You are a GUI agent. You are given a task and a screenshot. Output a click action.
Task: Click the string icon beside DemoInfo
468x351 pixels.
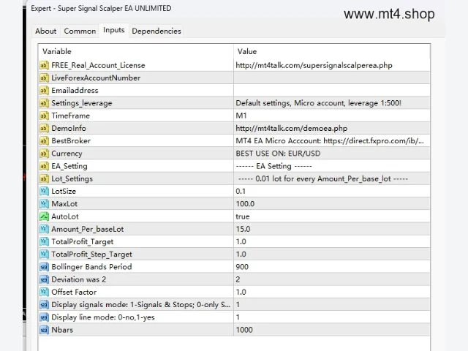(x=44, y=128)
